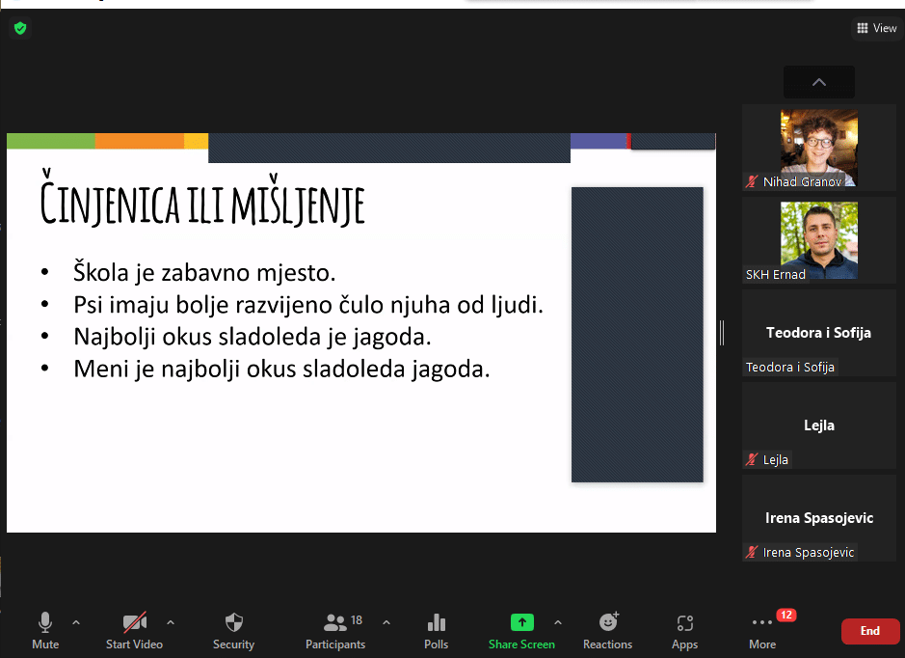905x658 pixels.
Task: Open the View layout menu
Action: [876, 28]
